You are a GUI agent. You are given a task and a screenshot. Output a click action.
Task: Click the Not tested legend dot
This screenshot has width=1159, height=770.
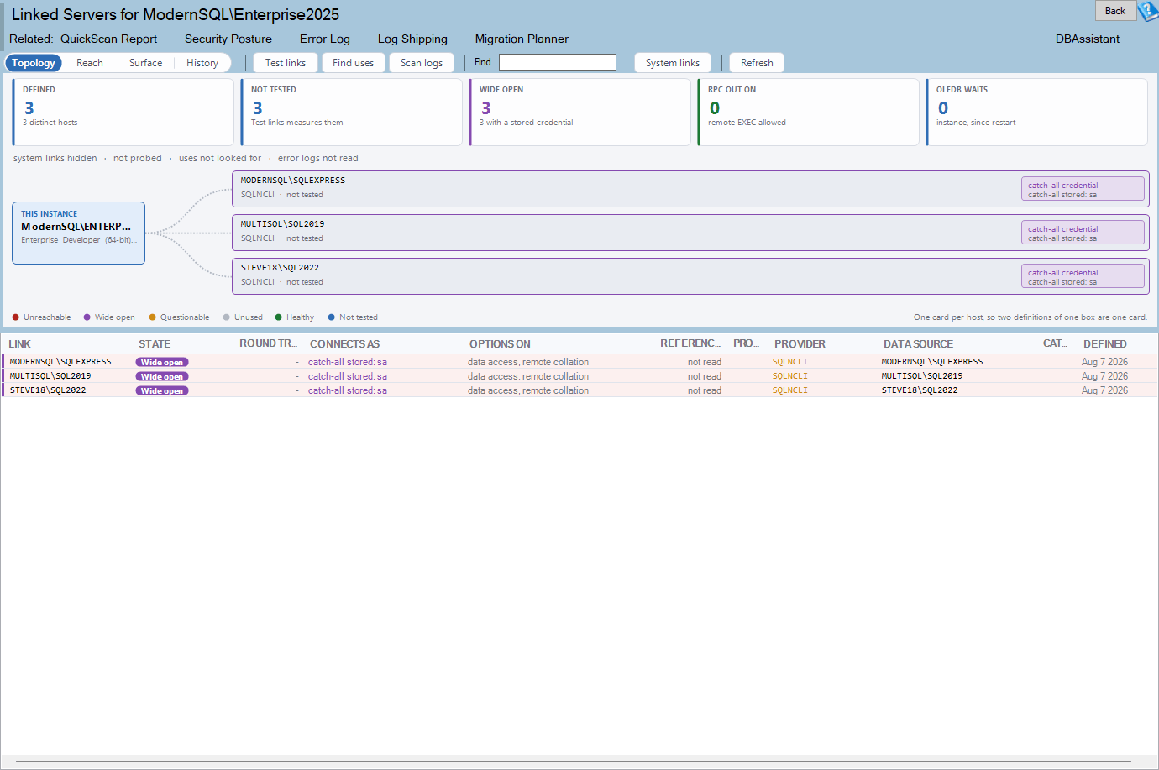point(332,317)
